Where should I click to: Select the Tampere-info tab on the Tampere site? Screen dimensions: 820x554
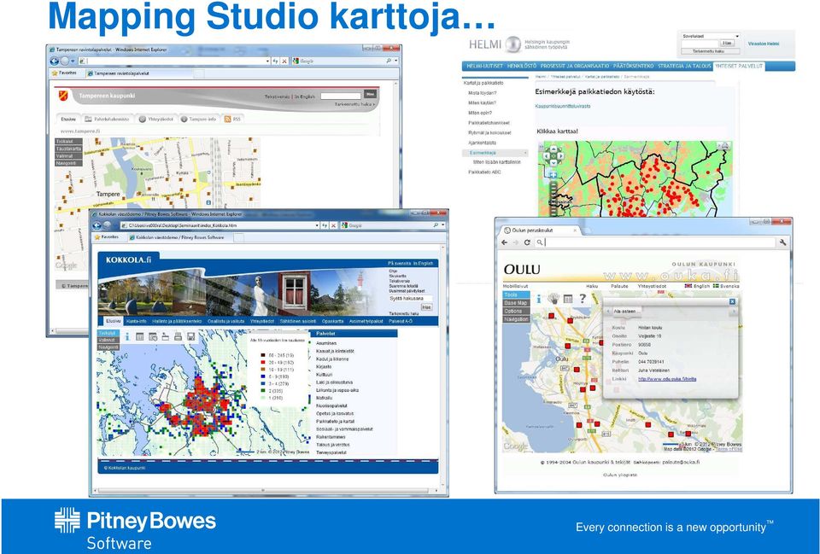(x=199, y=120)
